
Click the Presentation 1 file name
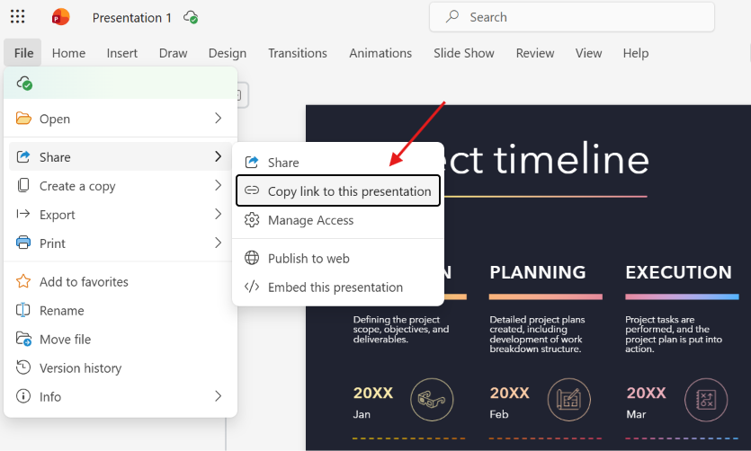131,18
